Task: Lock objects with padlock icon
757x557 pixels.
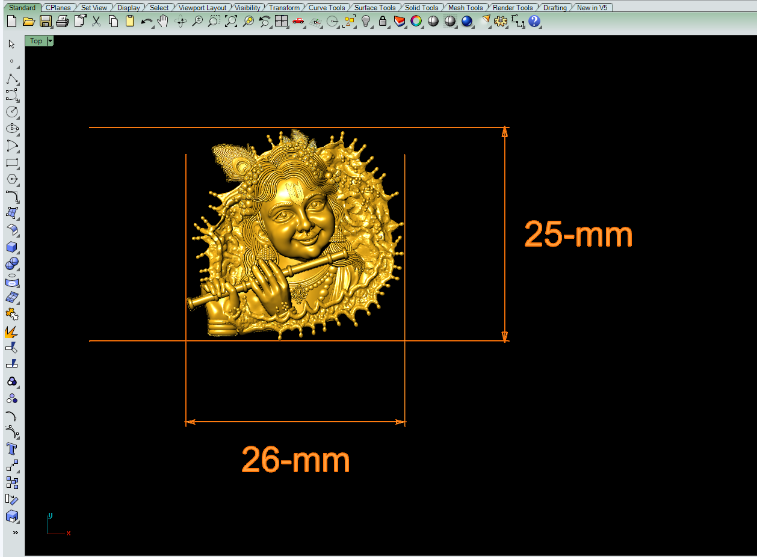Action: tap(382, 21)
